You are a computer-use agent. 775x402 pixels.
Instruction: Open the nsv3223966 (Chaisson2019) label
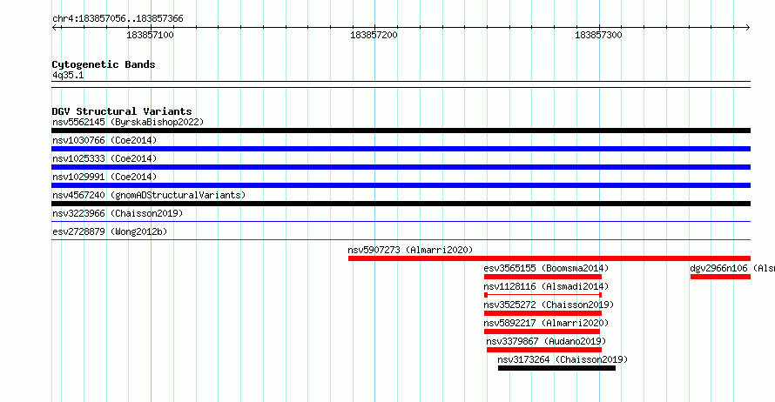[118, 213]
